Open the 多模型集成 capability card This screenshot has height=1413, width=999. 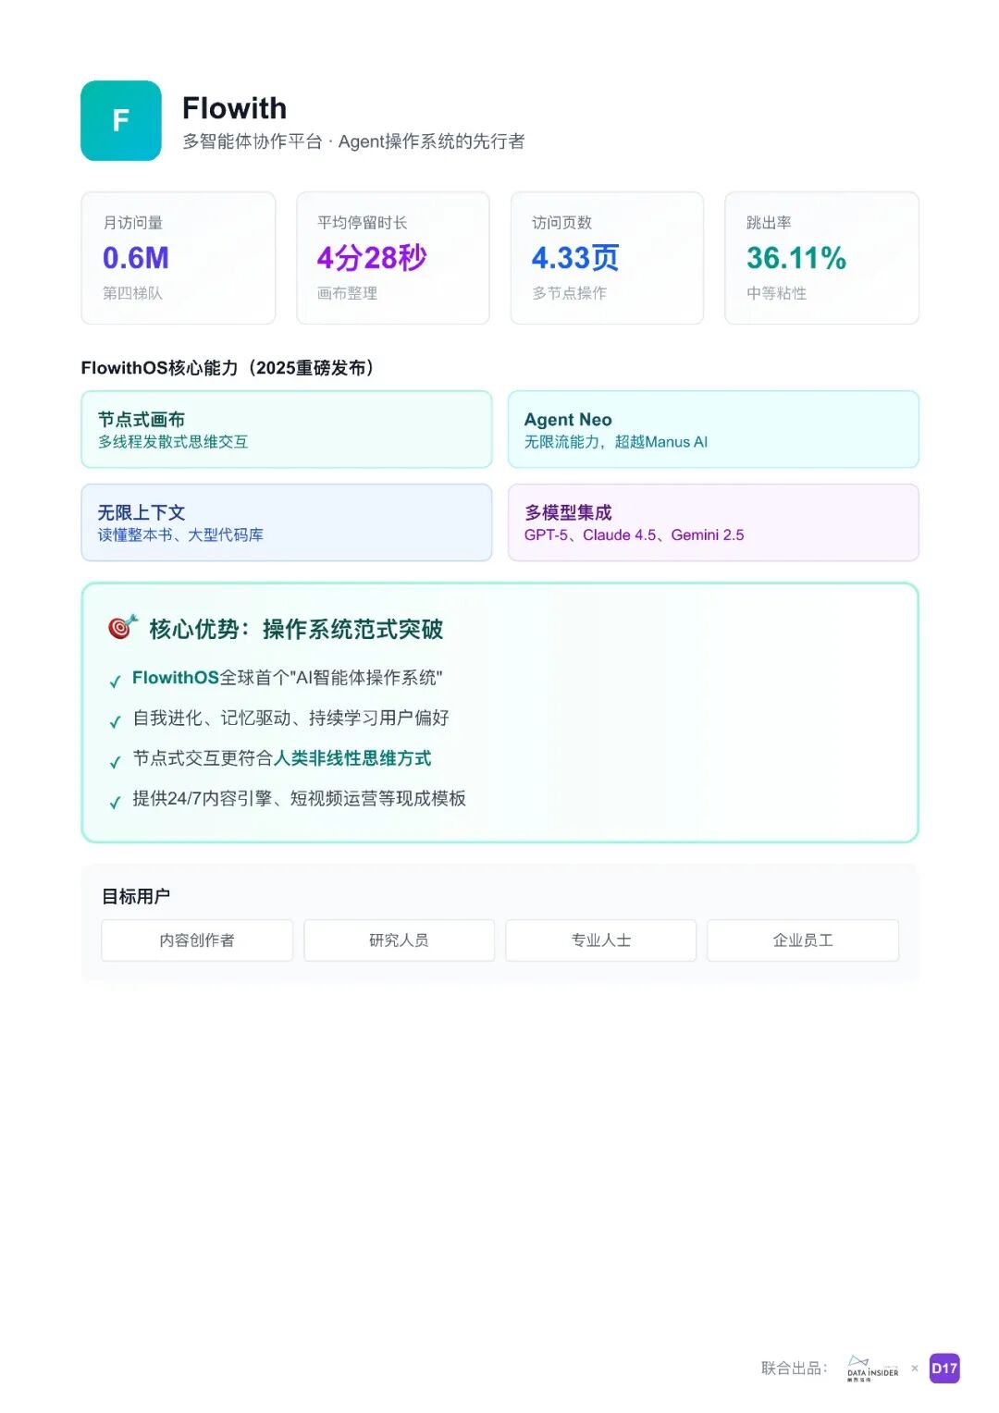coord(713,522)
